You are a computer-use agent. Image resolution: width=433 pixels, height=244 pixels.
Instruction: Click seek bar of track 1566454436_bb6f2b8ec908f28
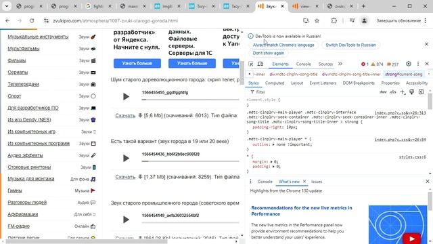(190, 161)
